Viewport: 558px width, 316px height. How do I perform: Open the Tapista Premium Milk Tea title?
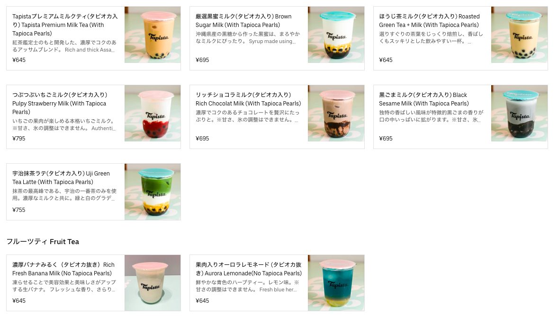tap(65, 25)
